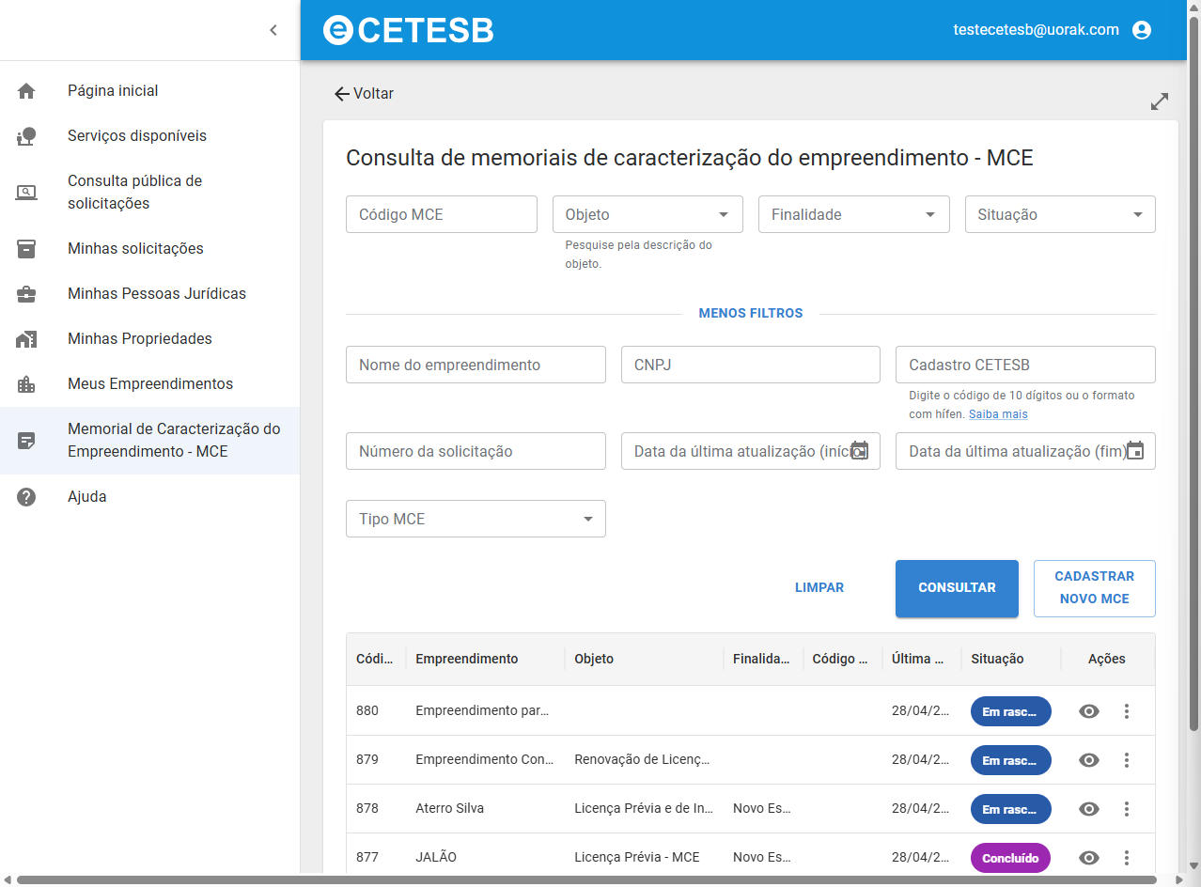View MCE 880 using eye icon

[1089, 711]
